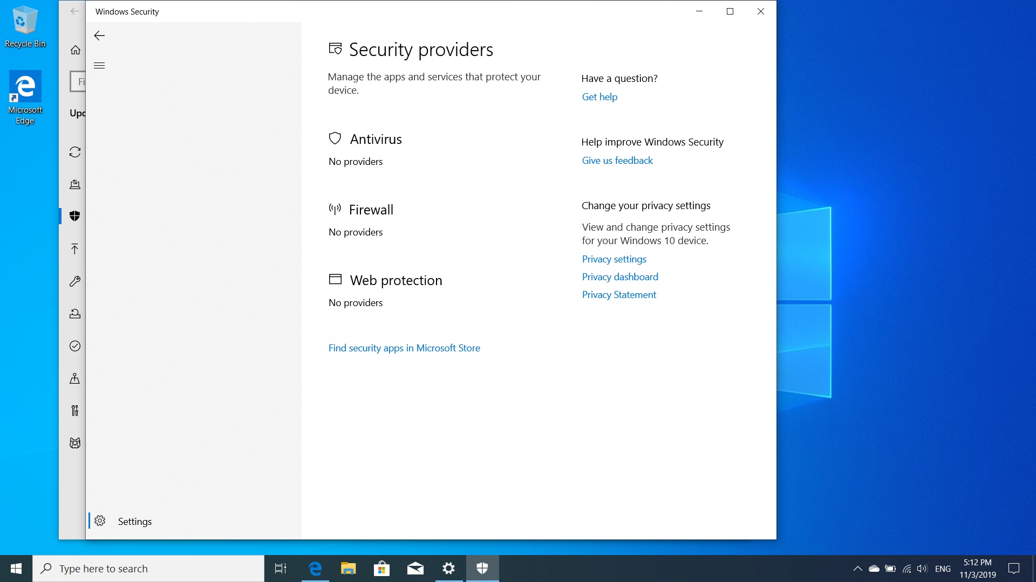Open Privacy Statement link
This screenshot has height=582, width=1036.
pyautogui.click(x=619, y=295)
